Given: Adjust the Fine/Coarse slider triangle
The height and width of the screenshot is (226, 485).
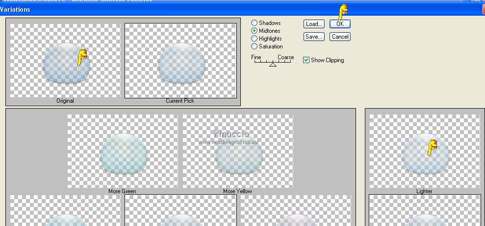Looking at the screenshot, I should pos(273,64).
